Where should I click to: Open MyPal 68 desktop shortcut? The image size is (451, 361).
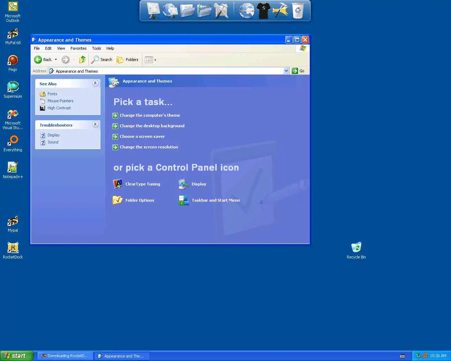coord(13,36)
